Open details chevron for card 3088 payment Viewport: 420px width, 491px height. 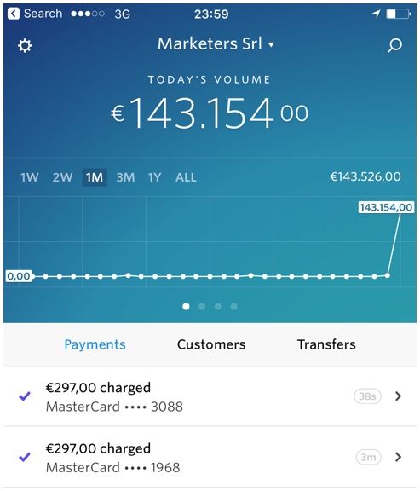pyautogui.click(x=398, y=396)
